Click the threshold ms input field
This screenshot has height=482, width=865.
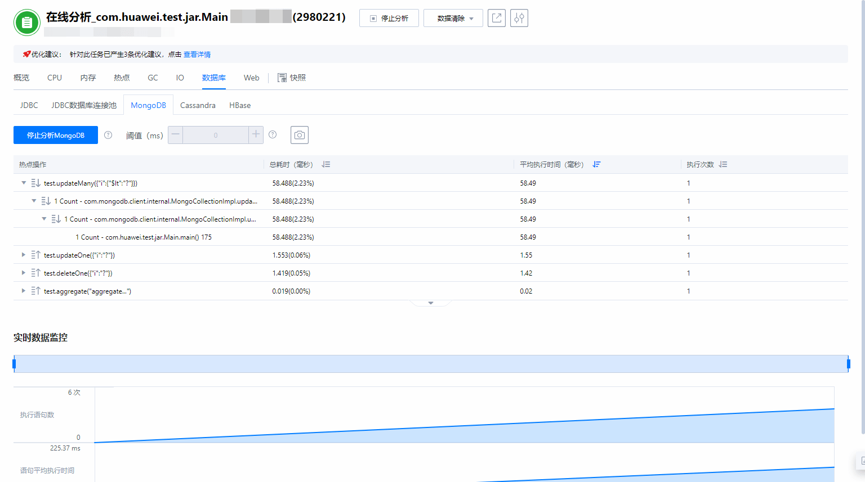[216, 135]
